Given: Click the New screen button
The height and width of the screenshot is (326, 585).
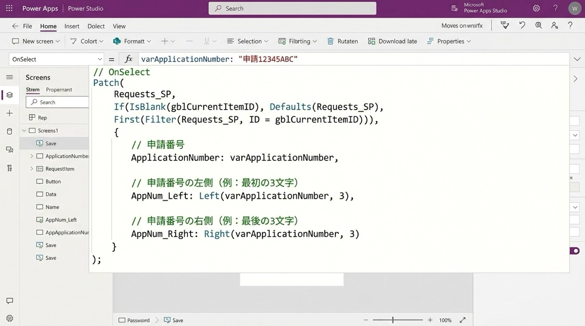Looking at the screenshot, I should tap(36, 41).
